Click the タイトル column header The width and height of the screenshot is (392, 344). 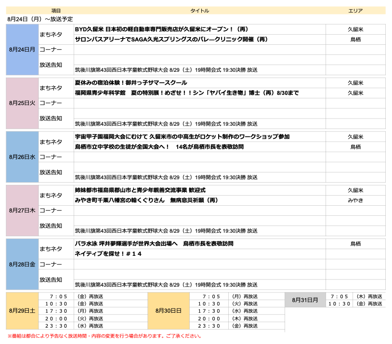pos(199,11)
